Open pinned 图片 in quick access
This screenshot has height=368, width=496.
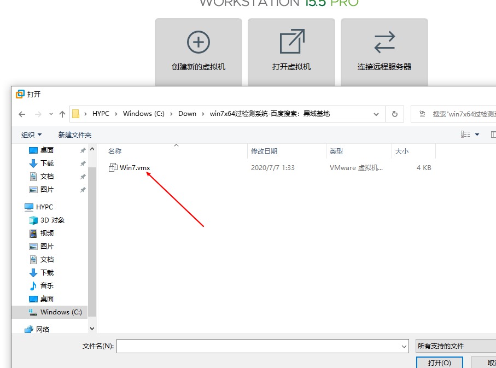(x=47, y=190)
